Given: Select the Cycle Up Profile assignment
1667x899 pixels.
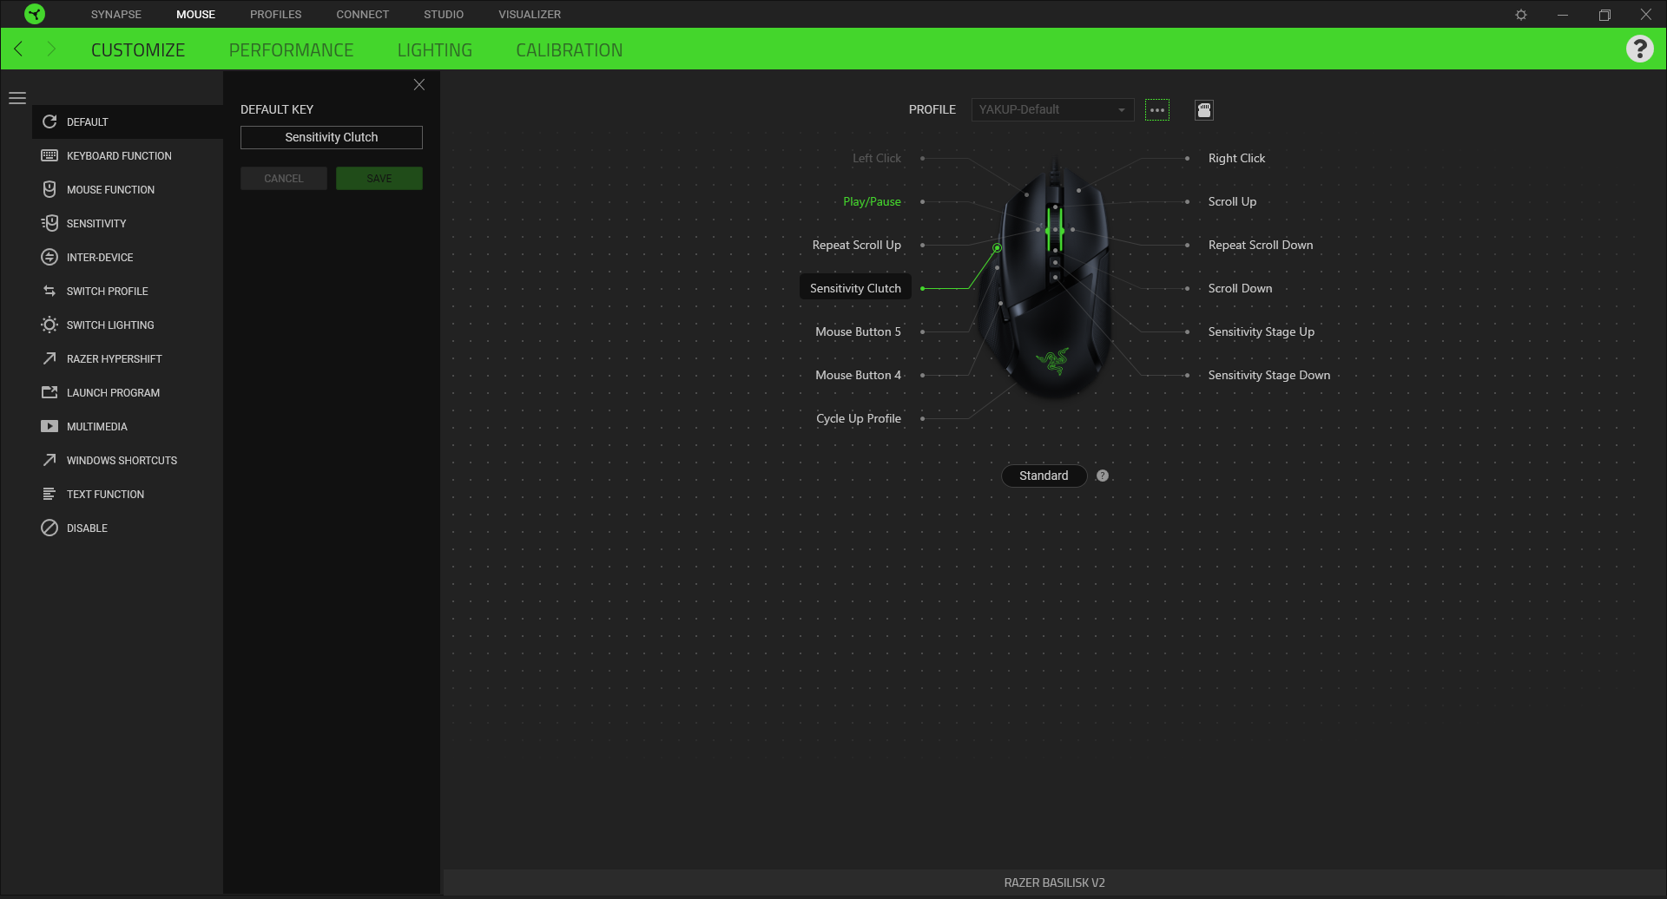Looking at the screenshot, I should [859, 418].
